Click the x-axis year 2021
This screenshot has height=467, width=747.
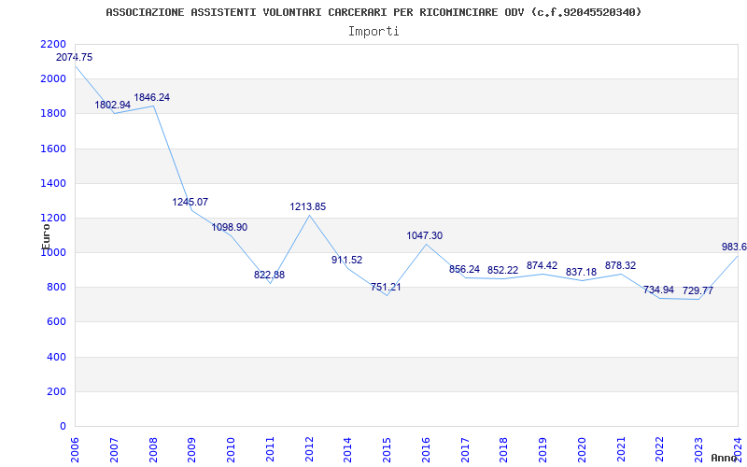621,449
